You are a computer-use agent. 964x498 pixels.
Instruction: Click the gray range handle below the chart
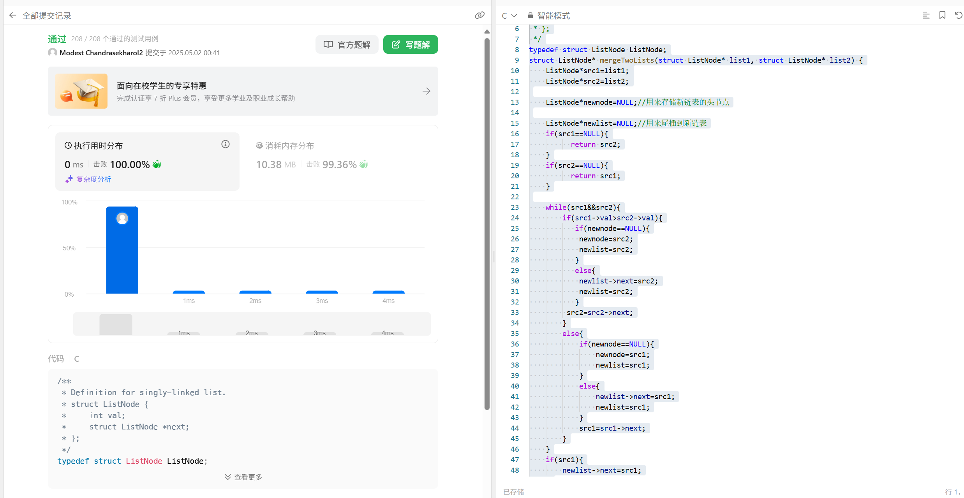(116, 324)
